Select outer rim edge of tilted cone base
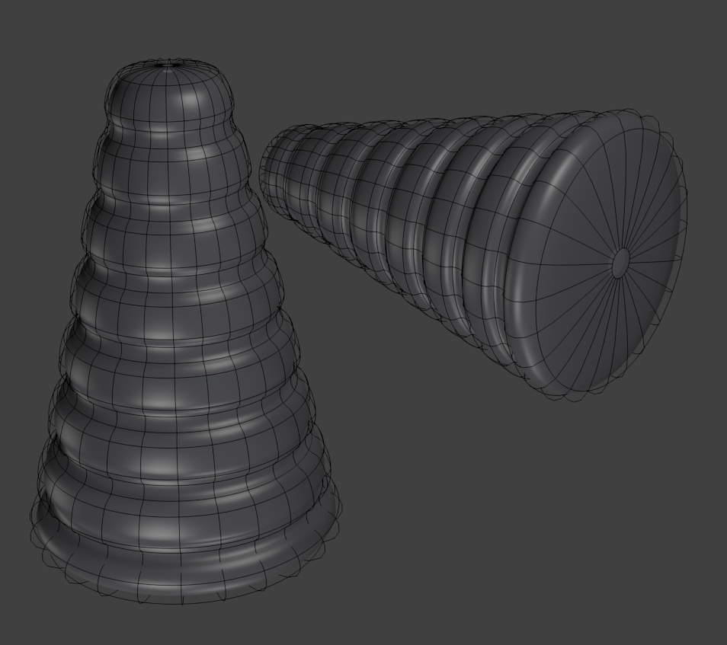 click(x=681, y=228)
